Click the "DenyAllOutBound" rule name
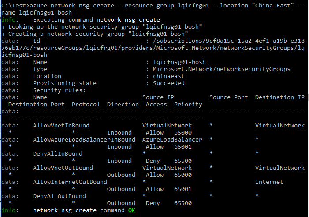This screenshot has width=309, height=217. tap(59, 196)
